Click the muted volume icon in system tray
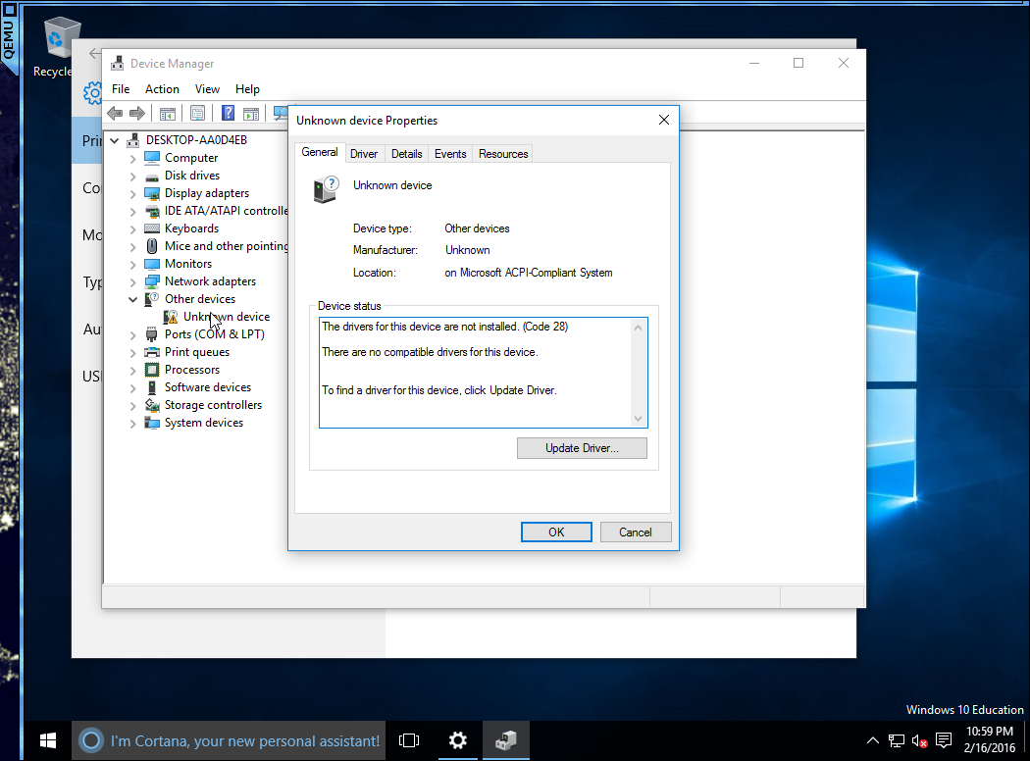Image resolution: width=1030 pixels, height=761 pixels. click(920, 741)
